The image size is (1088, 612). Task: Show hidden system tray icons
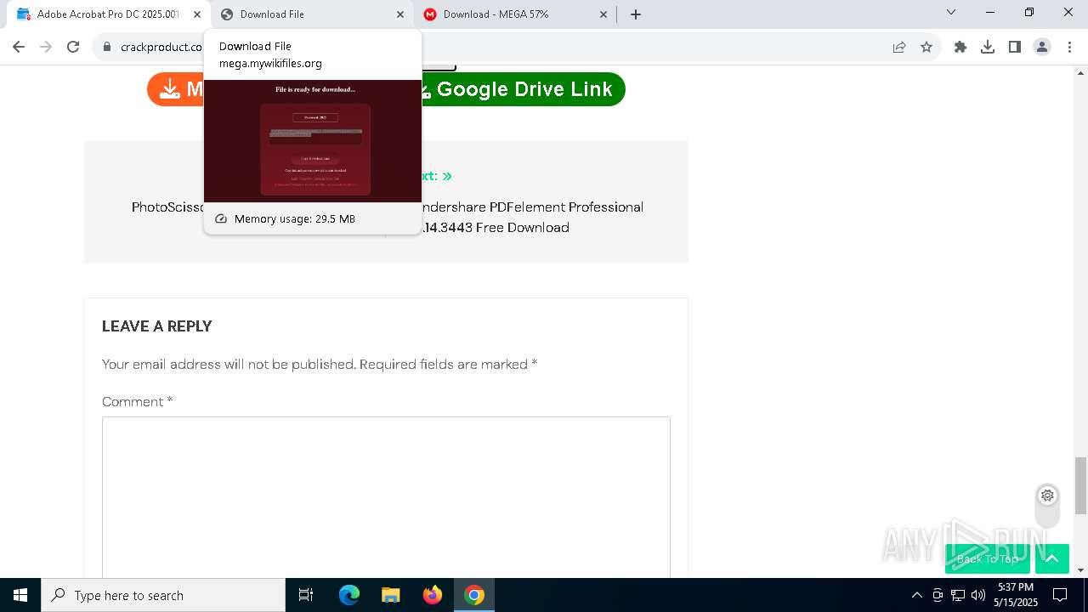(916, 595)
